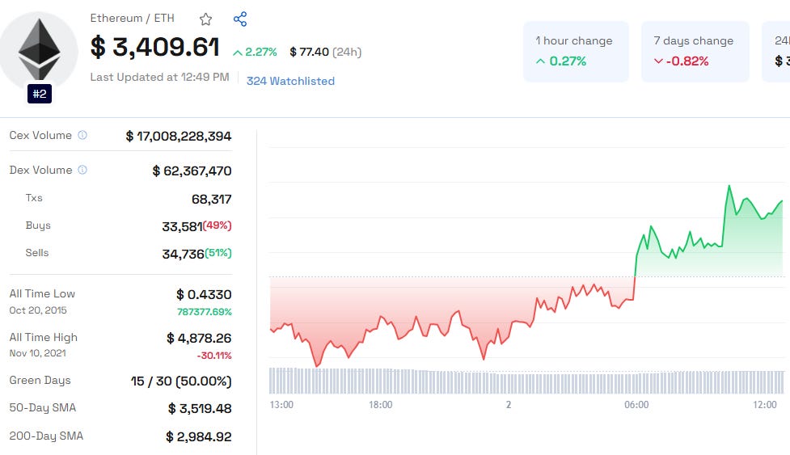790x455 pixels.
Task: Click 200-Day SMA value $ 2,984.92
Action: click(x=199, y=436)
